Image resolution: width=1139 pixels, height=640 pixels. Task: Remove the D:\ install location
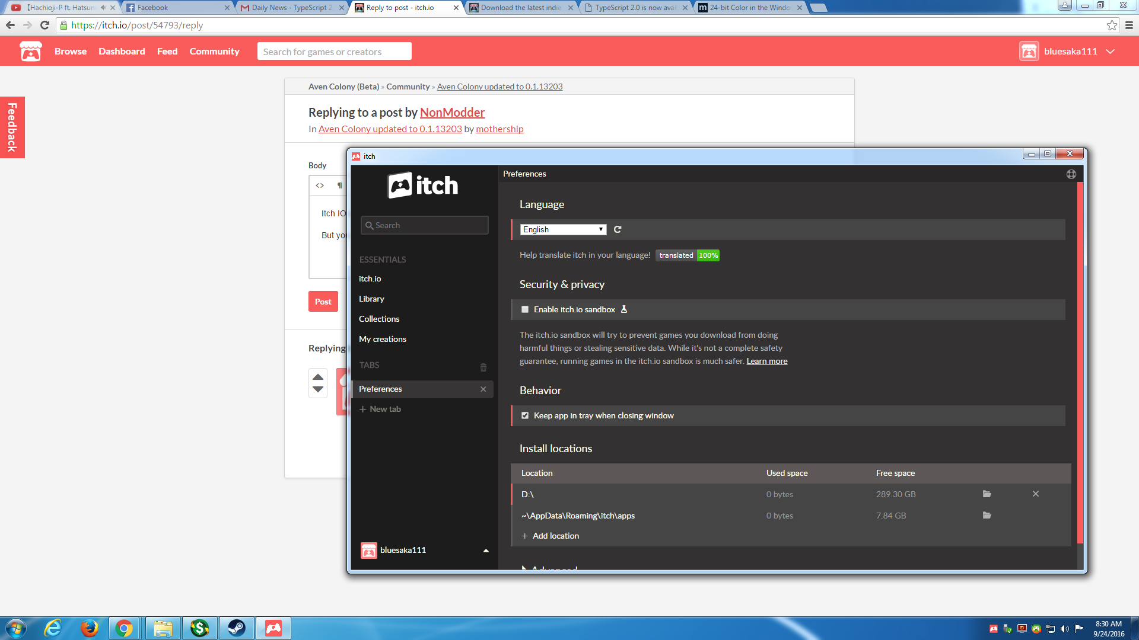coord(1036,494)
